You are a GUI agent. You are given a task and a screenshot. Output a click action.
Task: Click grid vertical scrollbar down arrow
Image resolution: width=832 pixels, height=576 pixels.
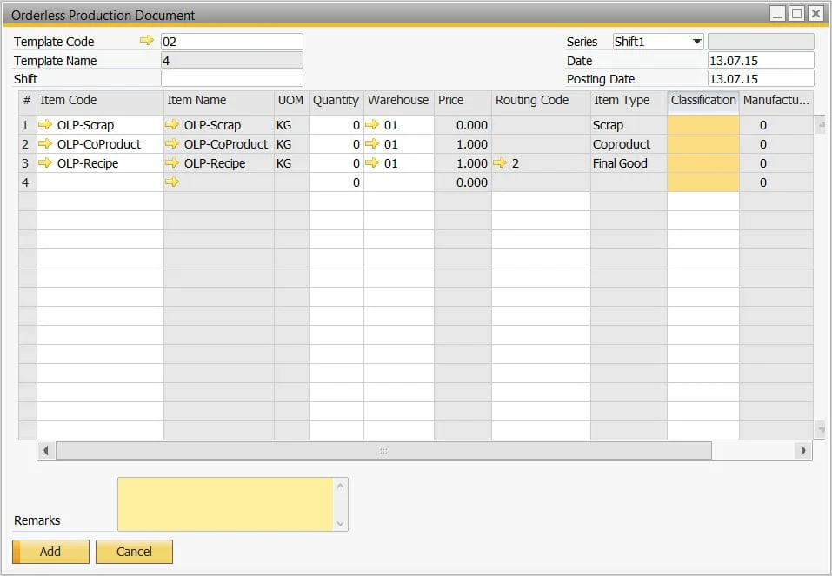click(821, 429)
